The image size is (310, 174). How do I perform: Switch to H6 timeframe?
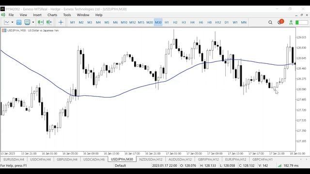[x=201, y=23]
